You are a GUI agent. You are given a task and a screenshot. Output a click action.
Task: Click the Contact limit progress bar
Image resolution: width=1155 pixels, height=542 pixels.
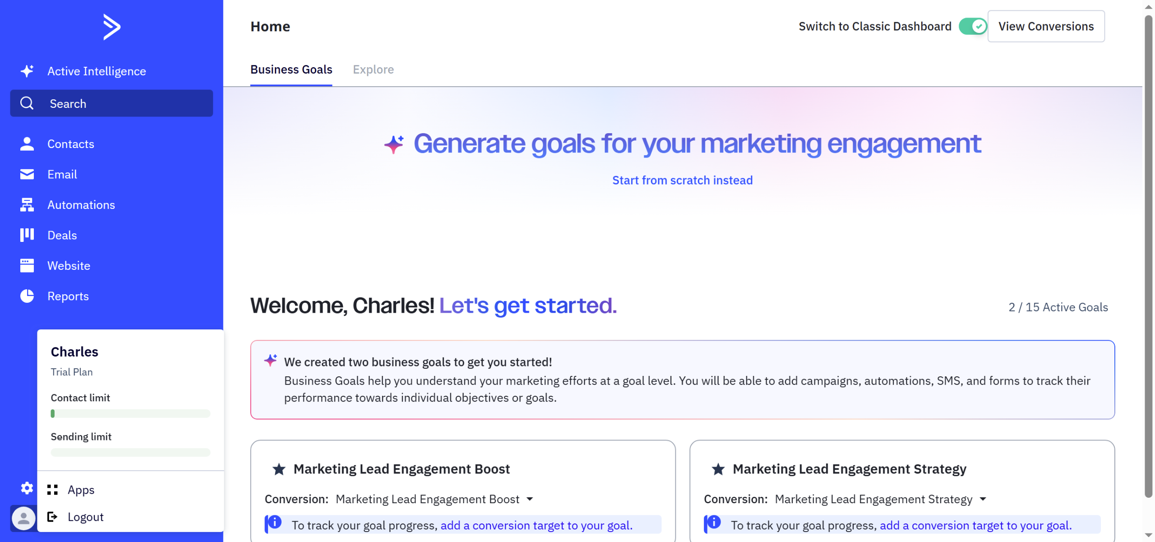pyautogui.click(x=130, y=413)
